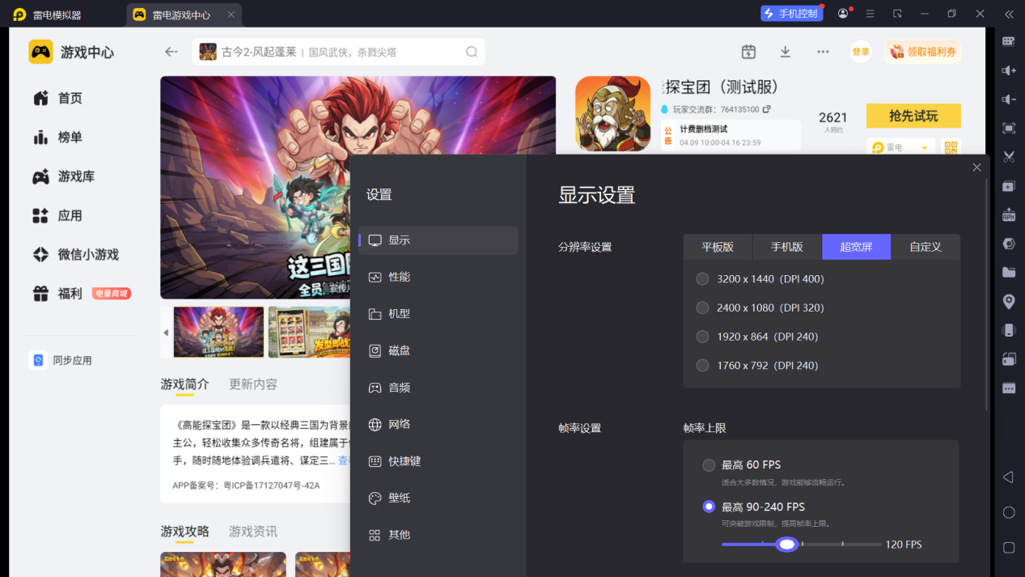Click the scissors screenshot icon
This screenshot has width=1025, height=577.
pyautogui.click(x=1008, y=157)
